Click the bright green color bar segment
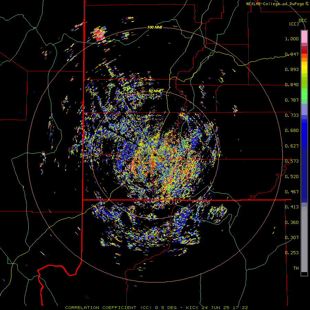Screen dimensions: 310x310 (x=304, y=94)
